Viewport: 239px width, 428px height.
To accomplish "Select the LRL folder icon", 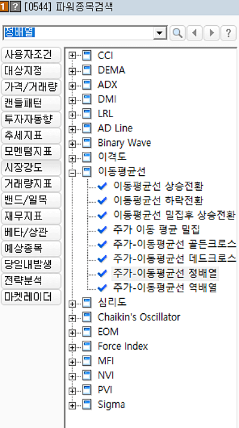I will pos(87,114).
